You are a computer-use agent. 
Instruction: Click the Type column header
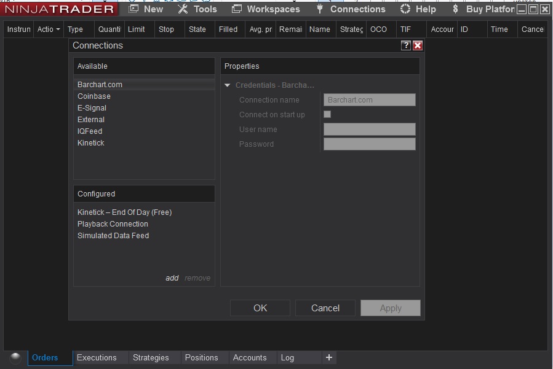(x=79, y=29)
